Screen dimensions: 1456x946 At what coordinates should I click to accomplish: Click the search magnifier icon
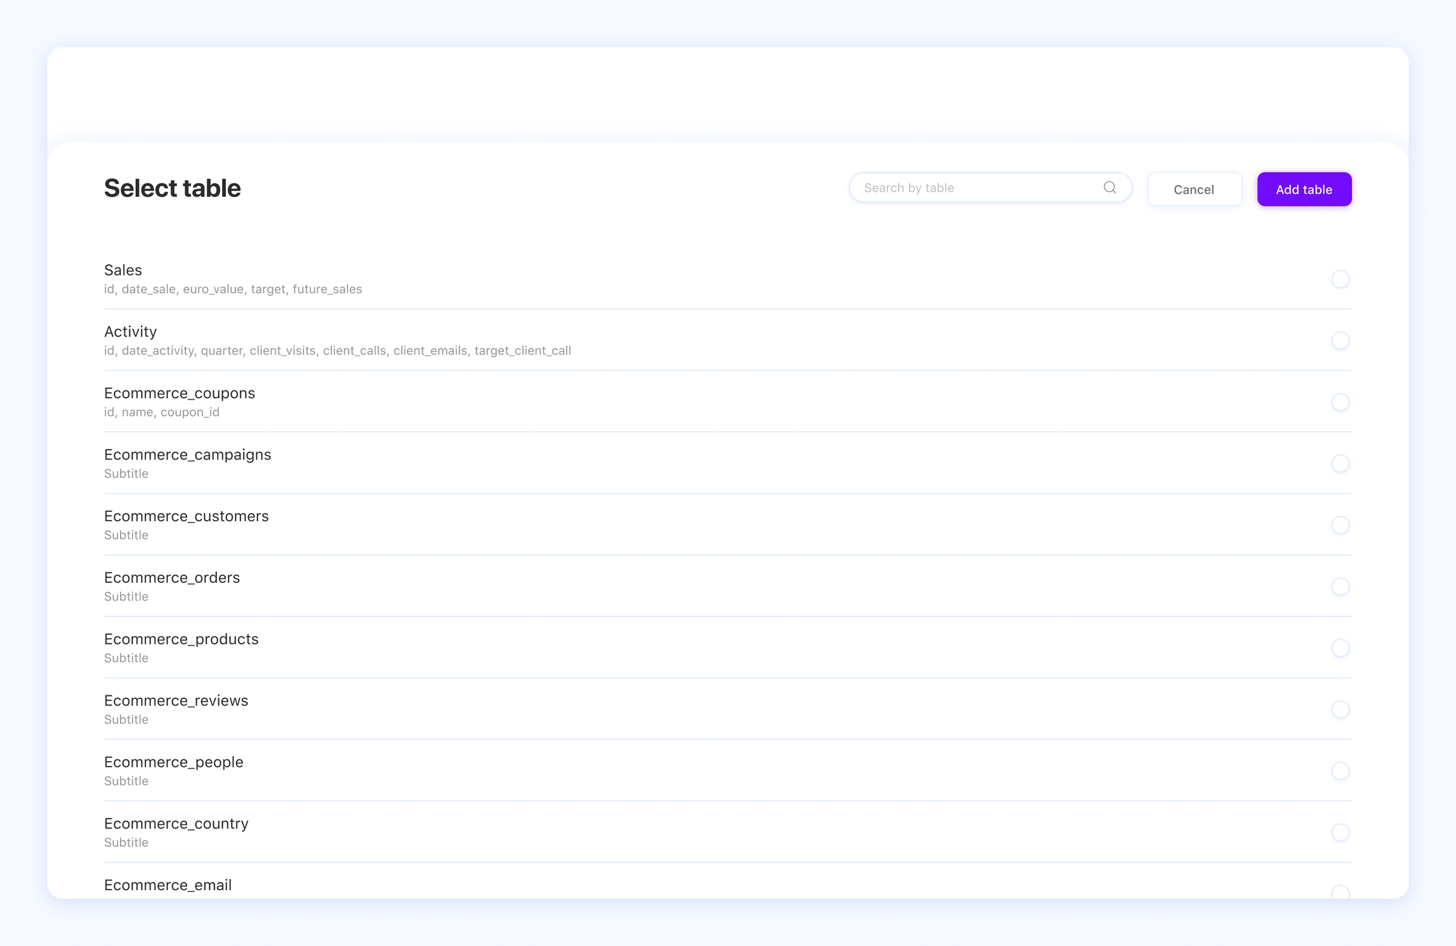(1109, 187)
